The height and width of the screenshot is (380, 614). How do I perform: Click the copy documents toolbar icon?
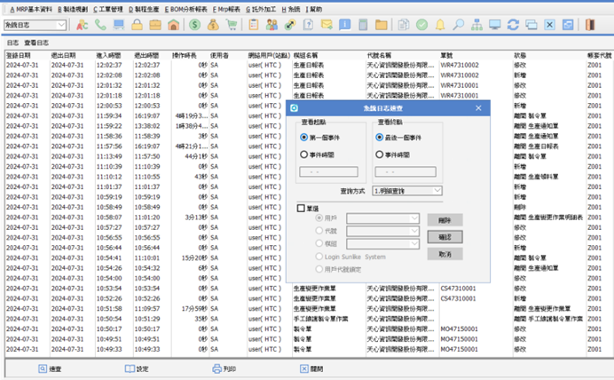coord(404,25)
